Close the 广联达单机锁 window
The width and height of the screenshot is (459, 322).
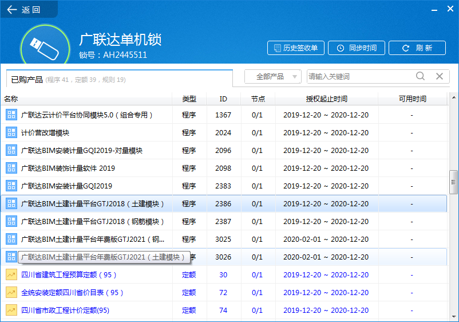point(450,9)
